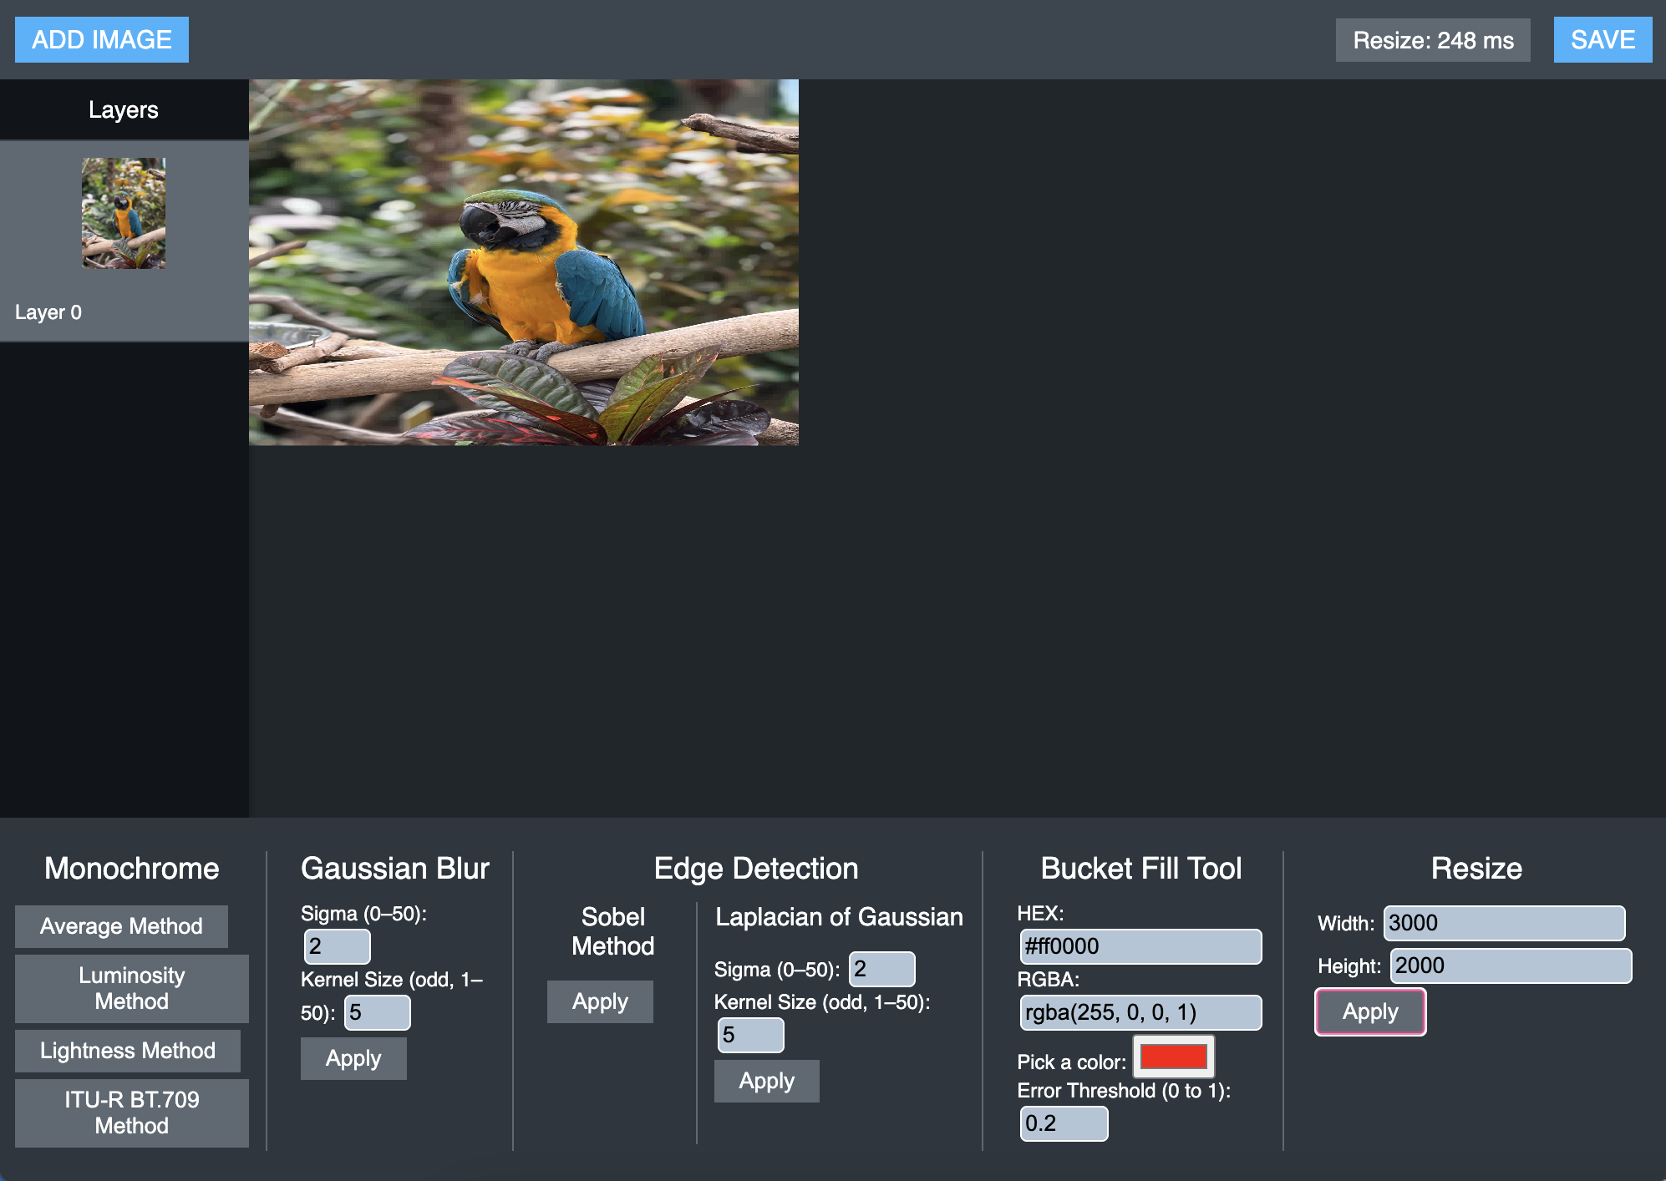Apply the Luminosity Method monochrome filter

tap(131, 988)
